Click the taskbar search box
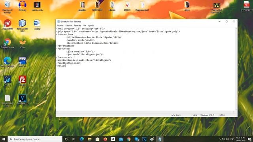253x142 pixels. [35, 139]
